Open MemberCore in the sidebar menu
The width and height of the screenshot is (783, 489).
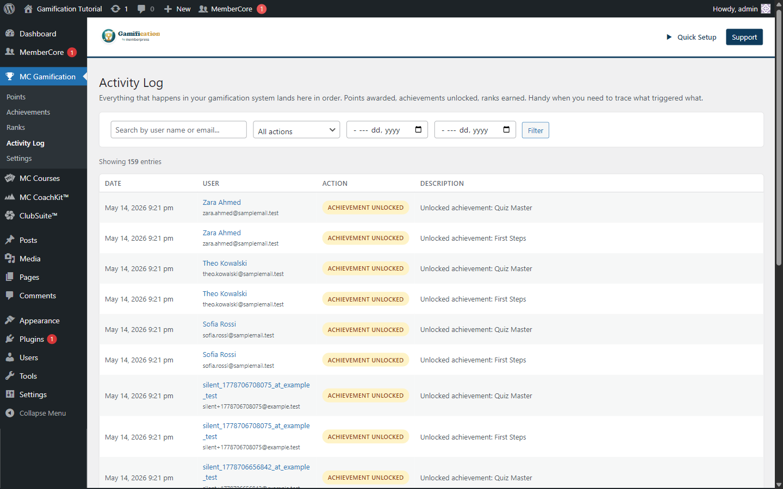click(43, 52)
